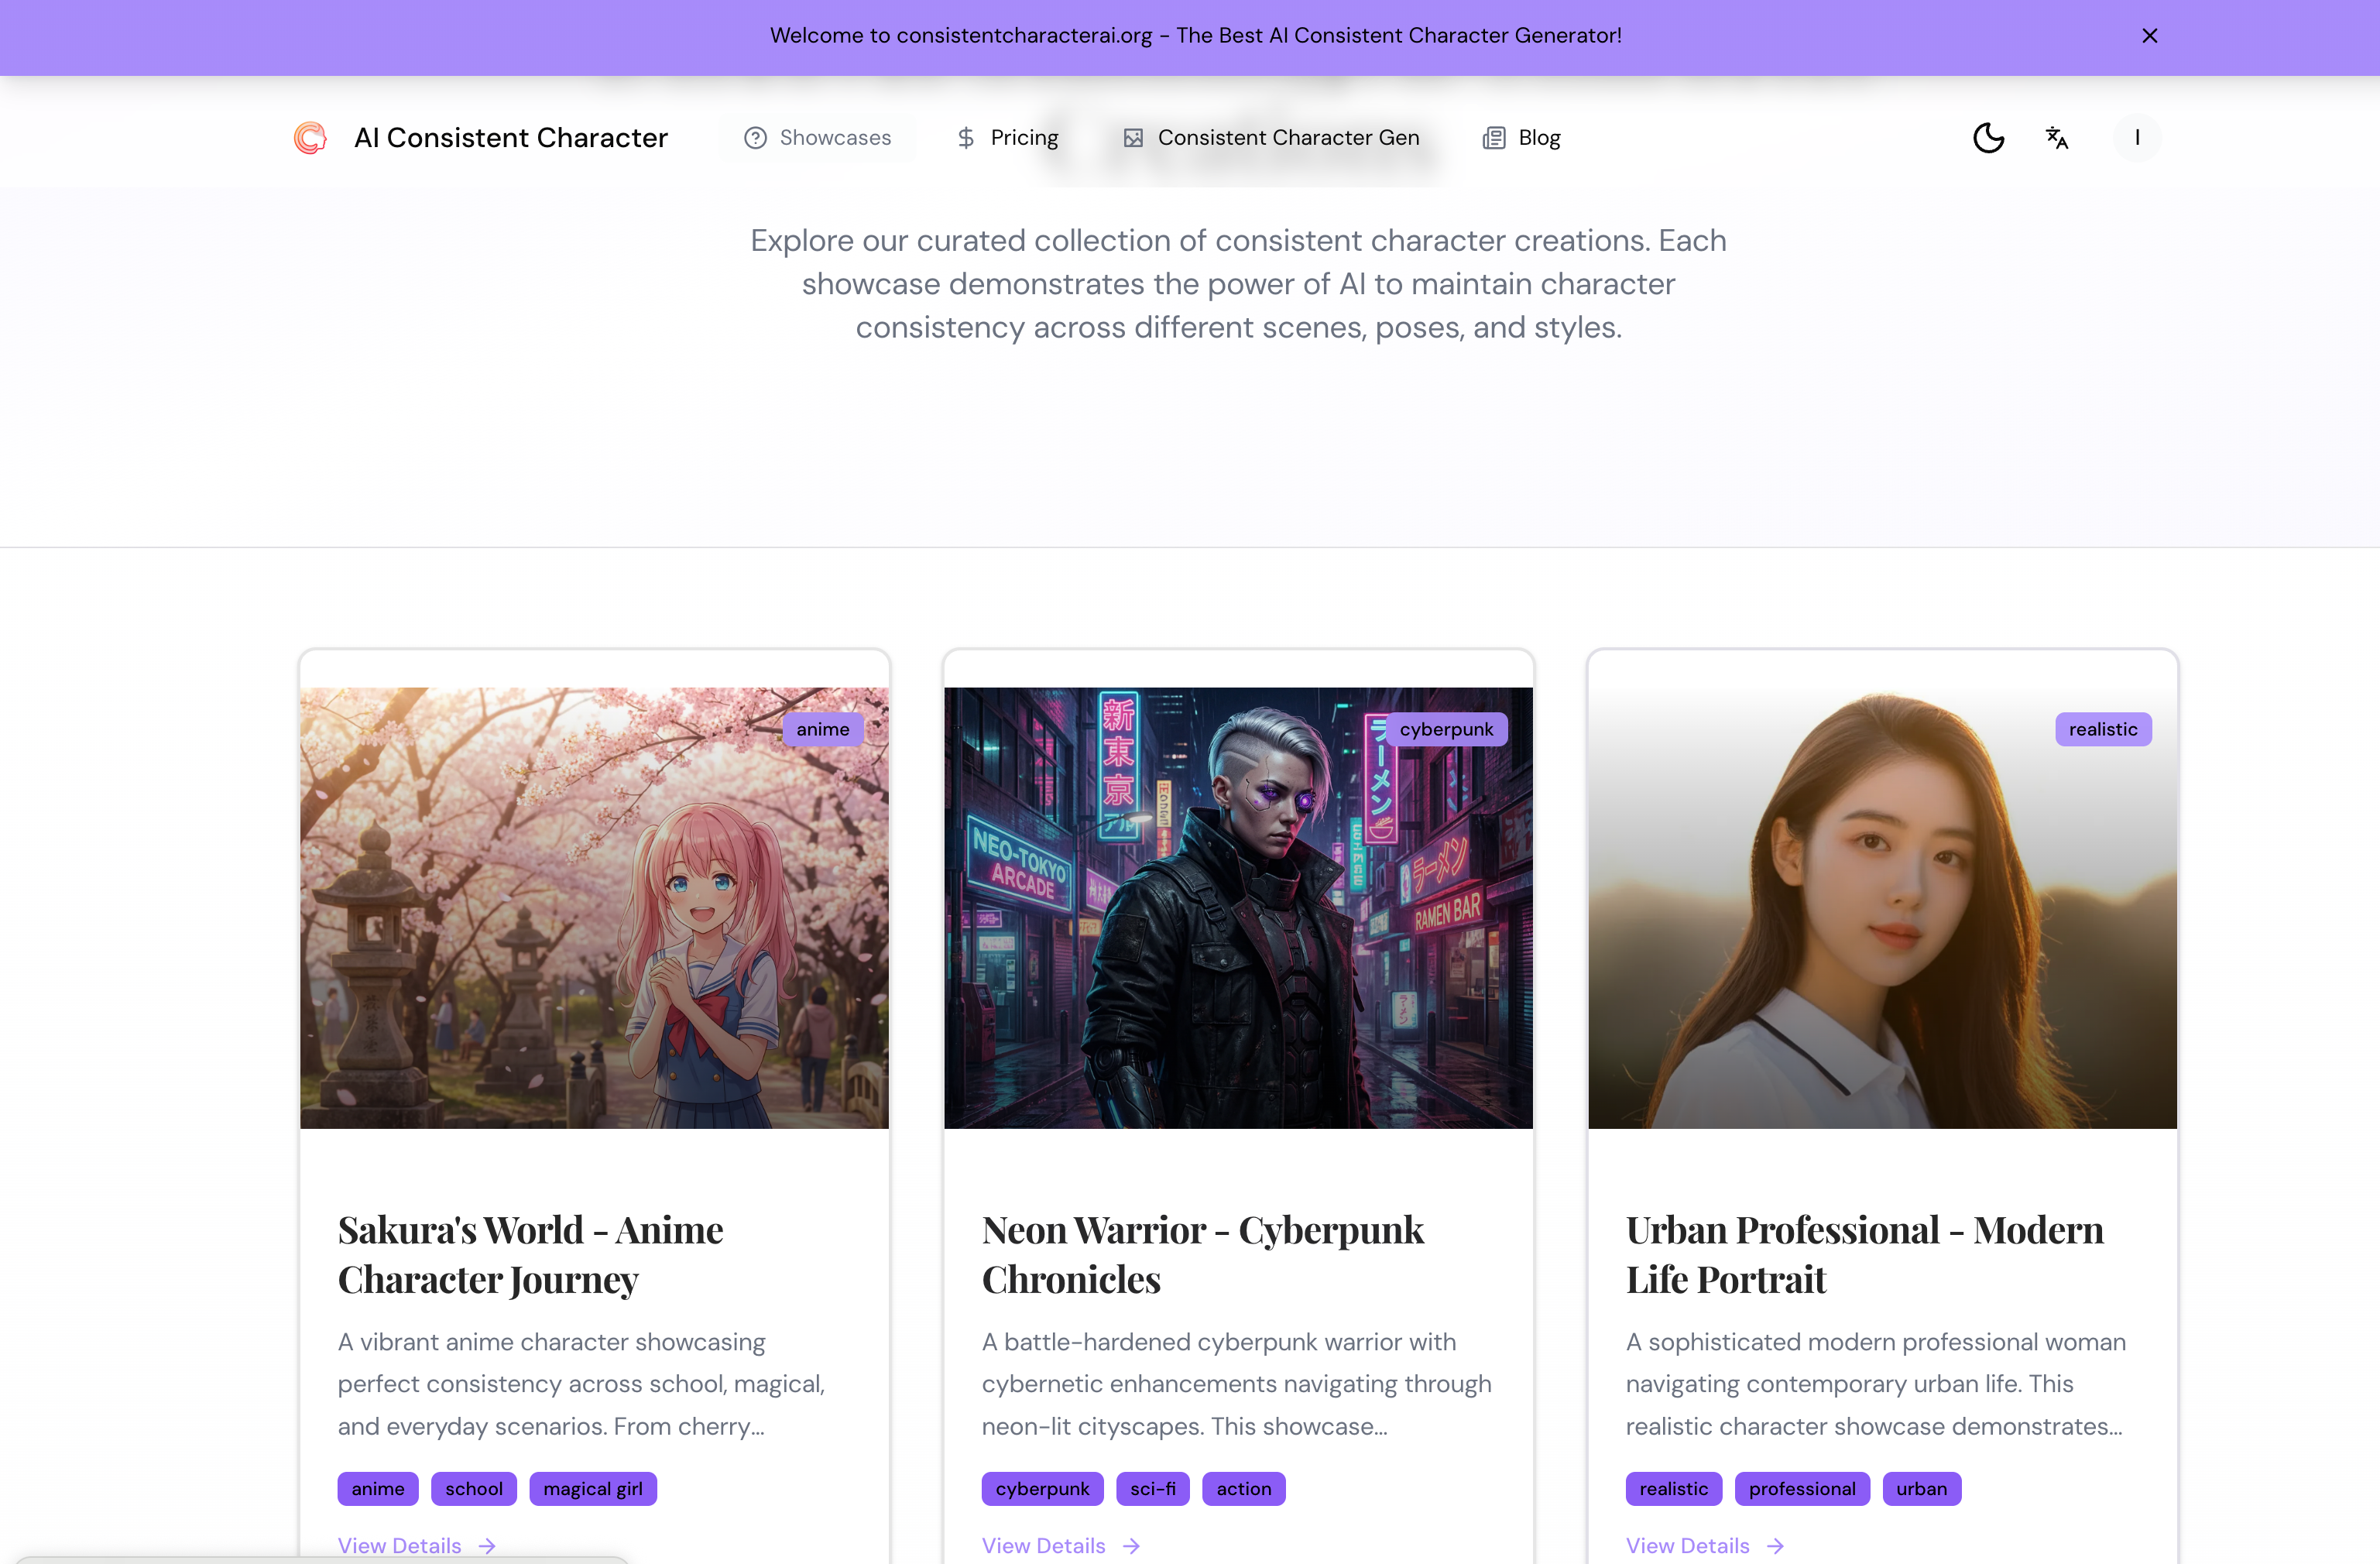
Task: Open the magical girl tag options
Action: [x=592, y=1488]
